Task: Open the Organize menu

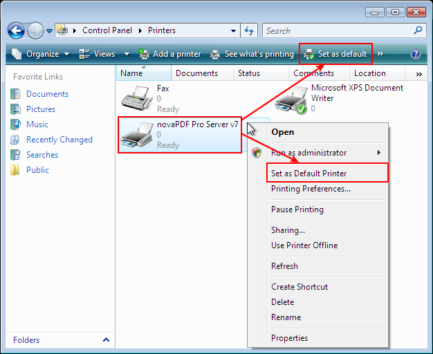Action: tap(41, 54)
